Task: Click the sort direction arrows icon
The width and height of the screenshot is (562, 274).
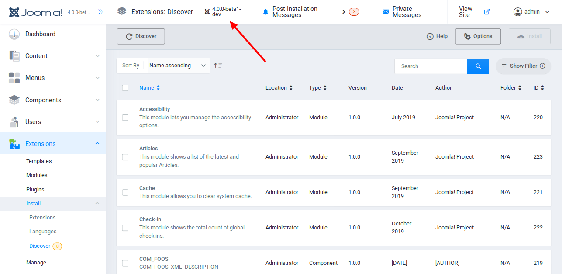Action: 218,65
